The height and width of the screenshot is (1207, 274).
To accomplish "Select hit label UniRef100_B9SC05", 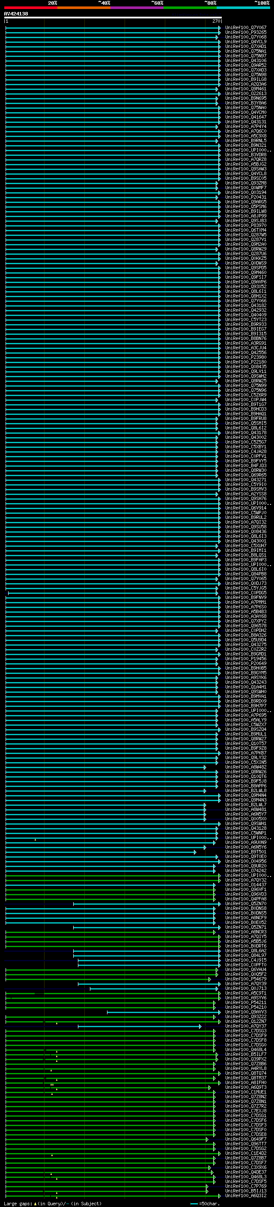I will [x=245, y=179].
